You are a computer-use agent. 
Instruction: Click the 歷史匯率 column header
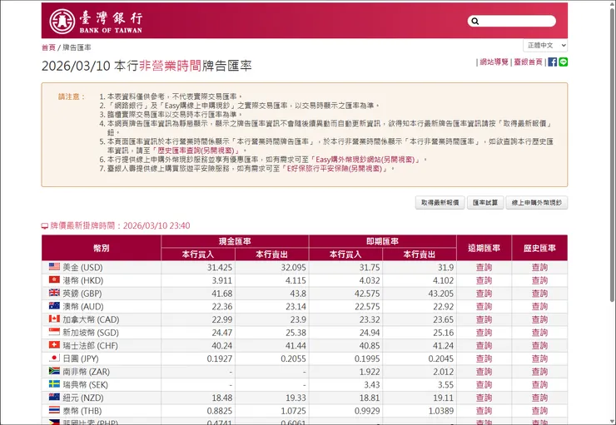tap(539, 248)
